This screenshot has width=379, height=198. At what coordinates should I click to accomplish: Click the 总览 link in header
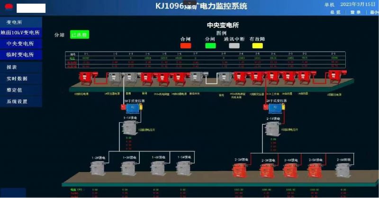335,13
